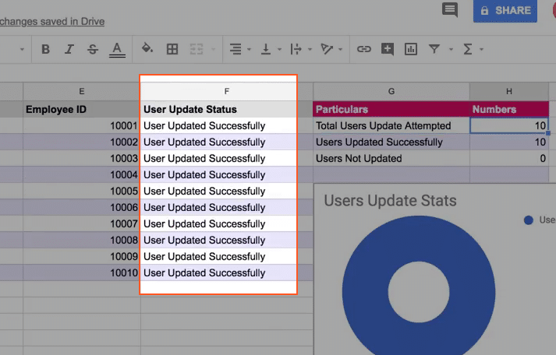The width and height of the screenshot is (556, 355).
Task: Select Numbers cell for Total Users Update Attempted
Action: click(509, 125)
